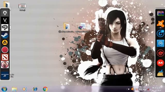
Task: Launch AIMP yellow triangle player icon
Action: pyautogui.click(x=5, y=42)
